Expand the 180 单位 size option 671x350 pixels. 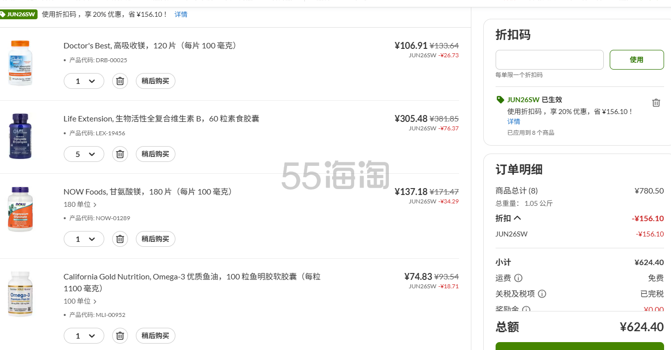80,204
